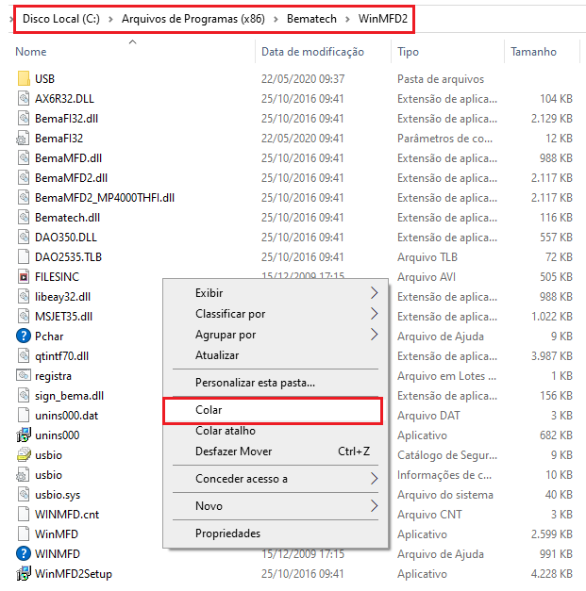586x591 pixels.
Task: Click the 3.987 KB size cell
Action: pos(552,355)
